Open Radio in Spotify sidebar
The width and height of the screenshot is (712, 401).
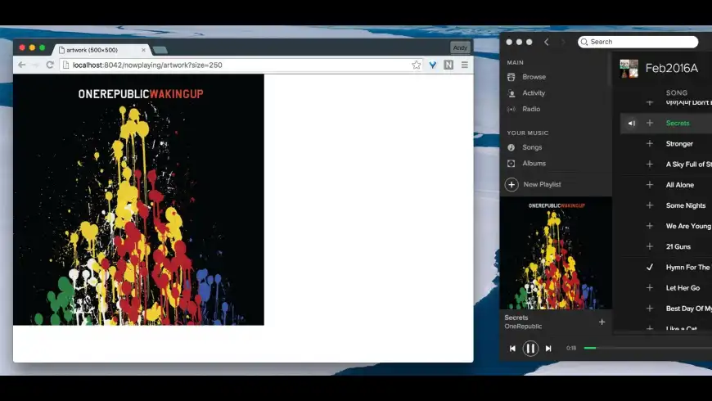click(531, 109)
